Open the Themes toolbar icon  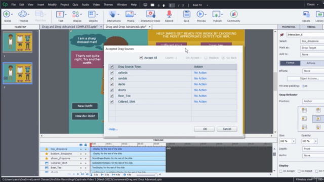[x=22, y=14]
